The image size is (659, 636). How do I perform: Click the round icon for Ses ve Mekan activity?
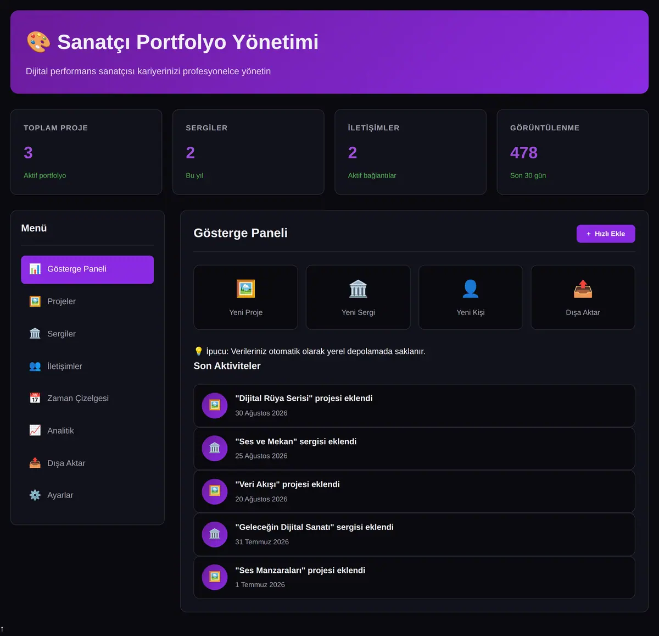[x=215, y=448]
